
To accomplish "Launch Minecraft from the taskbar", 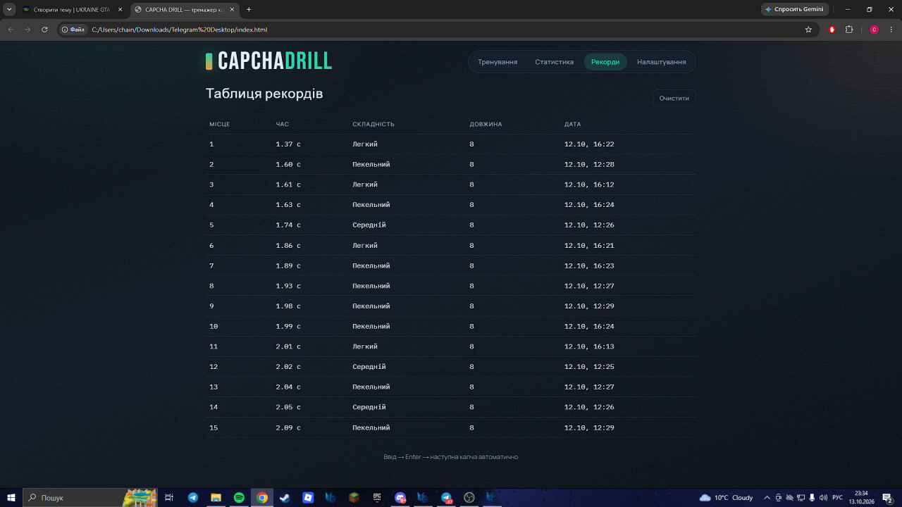I will point(354,498).
